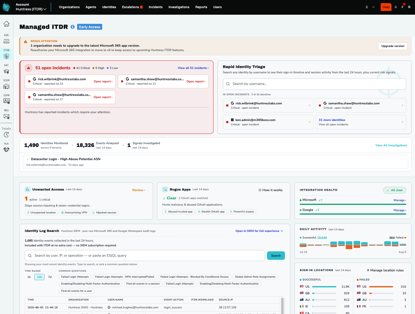This screenshot has width=415, height=314.
Task: Expand the rick.wilbrink triage identity chevron
Action: [x=310, y=105]
